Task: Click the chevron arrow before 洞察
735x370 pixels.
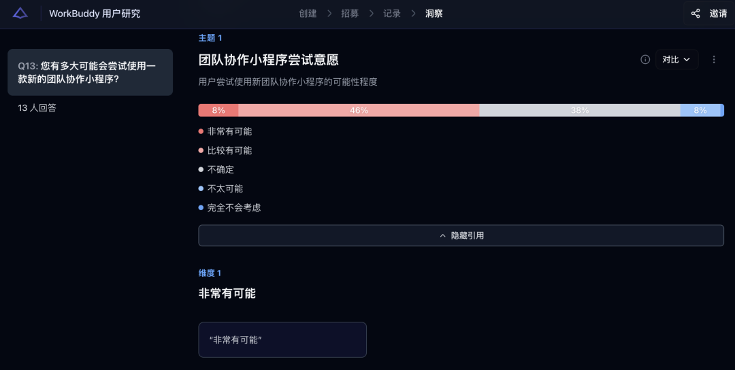Action: 413,14
